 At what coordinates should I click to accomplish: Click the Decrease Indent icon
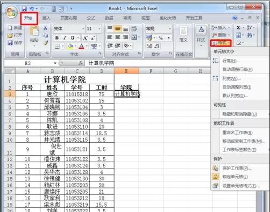tap(110, 46)
